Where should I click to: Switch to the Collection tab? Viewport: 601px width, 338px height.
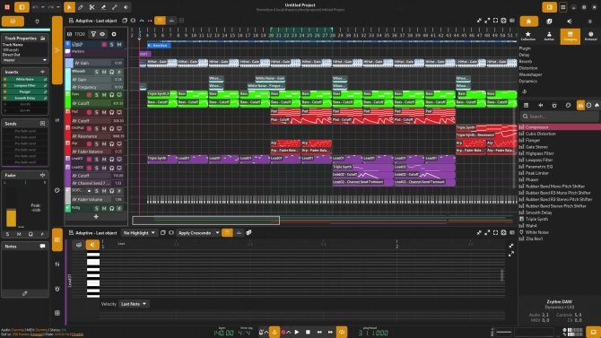pos(528,36)
